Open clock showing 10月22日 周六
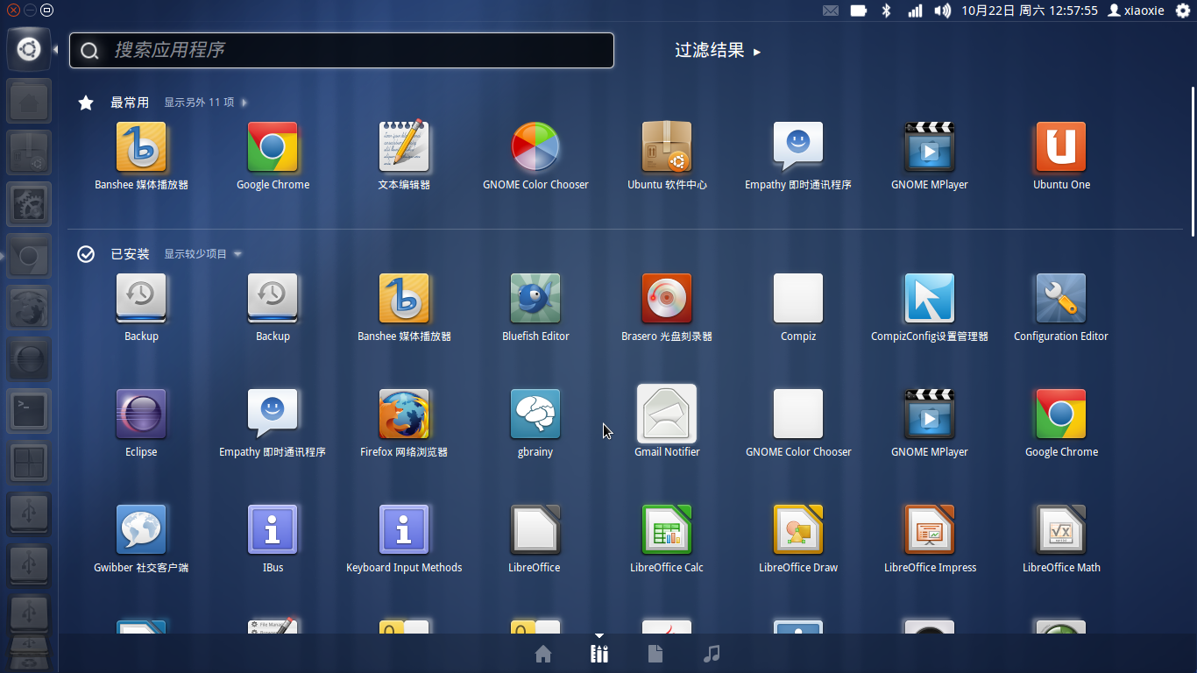The image size is (1197, 673). click(x=1030, y=11)
